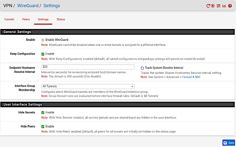The height and width of the screenshot is (147, 236).
Task: Open the status bar chart icon
Action: pos(224,6)
